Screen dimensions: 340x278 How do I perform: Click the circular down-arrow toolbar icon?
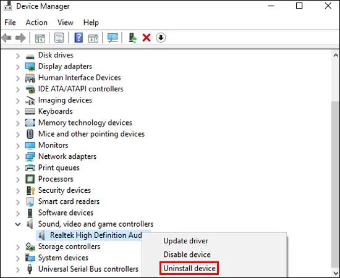161,38
